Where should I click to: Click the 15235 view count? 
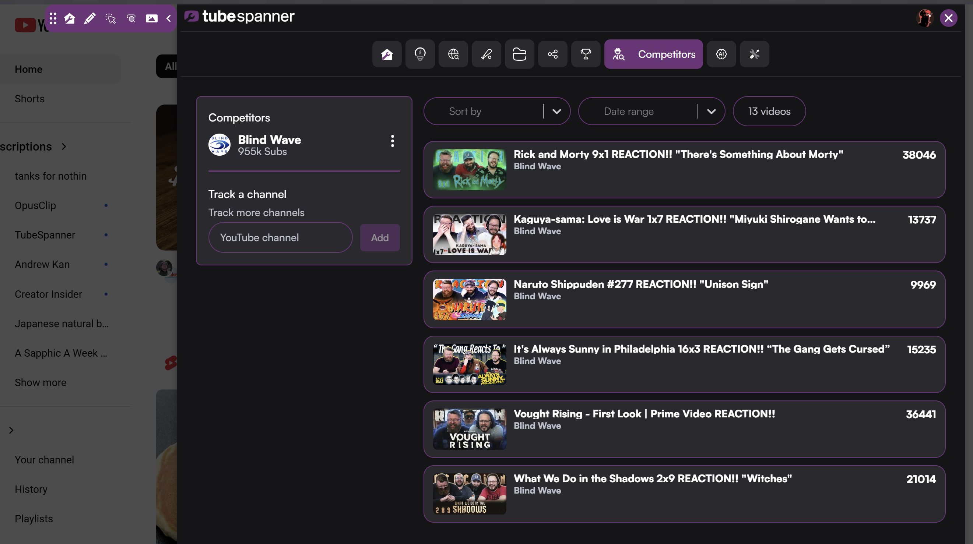pos(922,350)
